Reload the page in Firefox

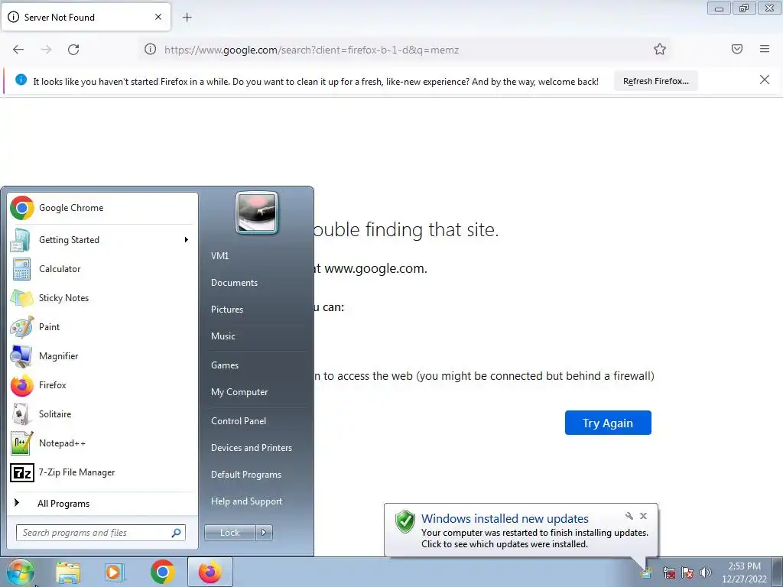tap(73, 50)
